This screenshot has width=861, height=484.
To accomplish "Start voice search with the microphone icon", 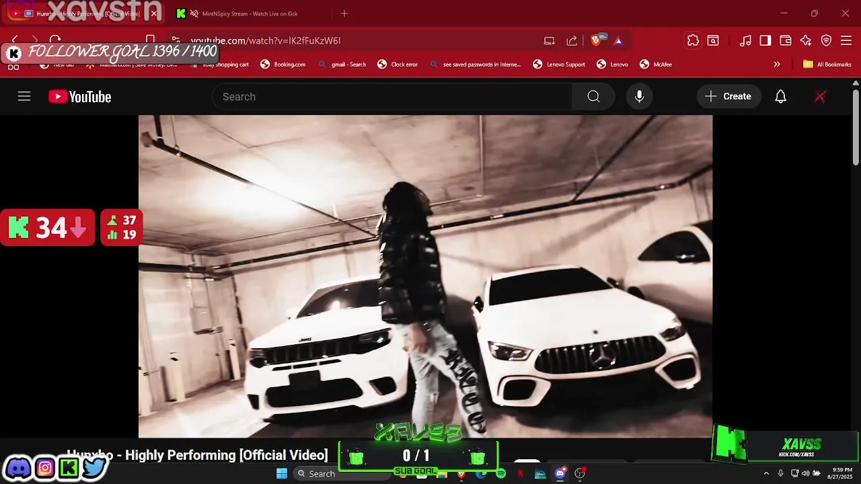I will [639, 97].
